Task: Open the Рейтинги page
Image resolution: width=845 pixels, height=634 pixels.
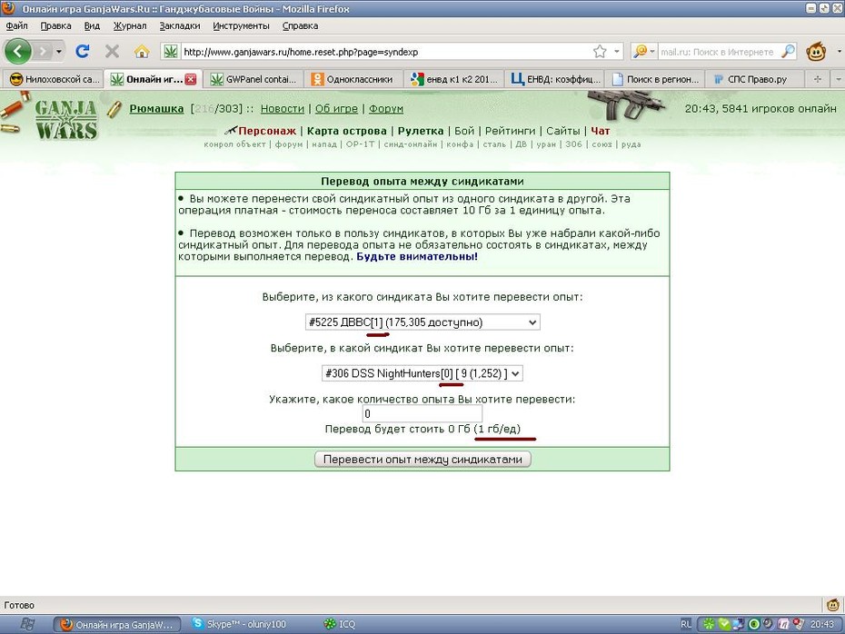Action: tap(510, 131)
